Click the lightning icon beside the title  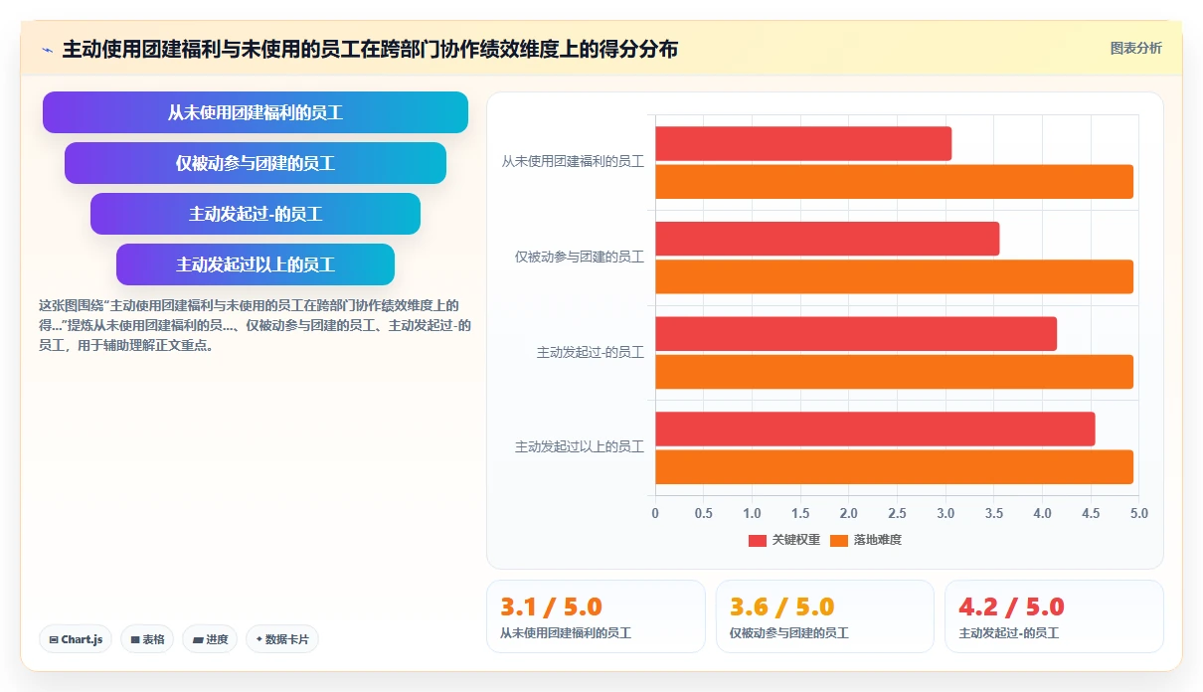(x=47, y=49)
